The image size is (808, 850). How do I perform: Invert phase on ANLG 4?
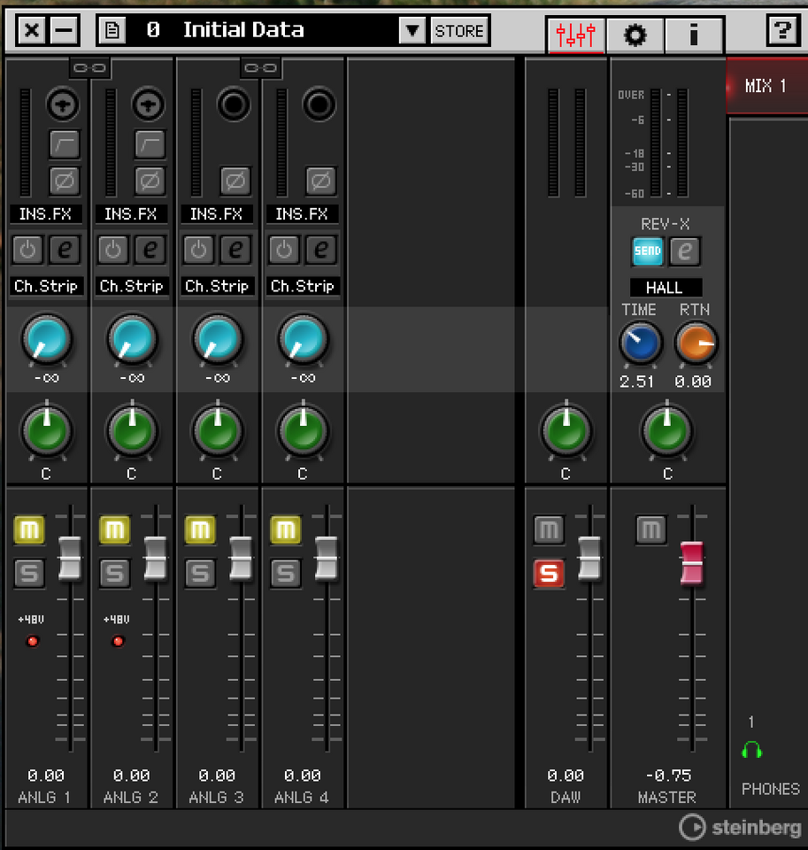[x=321, y=181]
